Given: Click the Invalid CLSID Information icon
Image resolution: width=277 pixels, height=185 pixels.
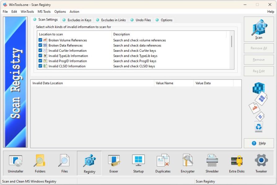Looking at the screenshot, I should (45, 66).
